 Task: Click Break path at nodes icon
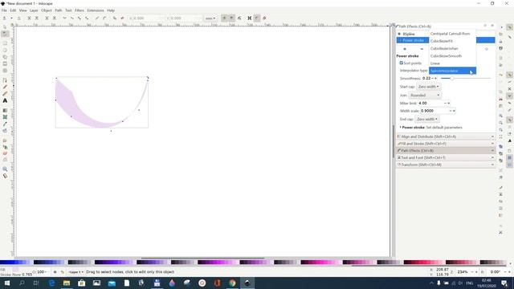(x=37, y=18)
